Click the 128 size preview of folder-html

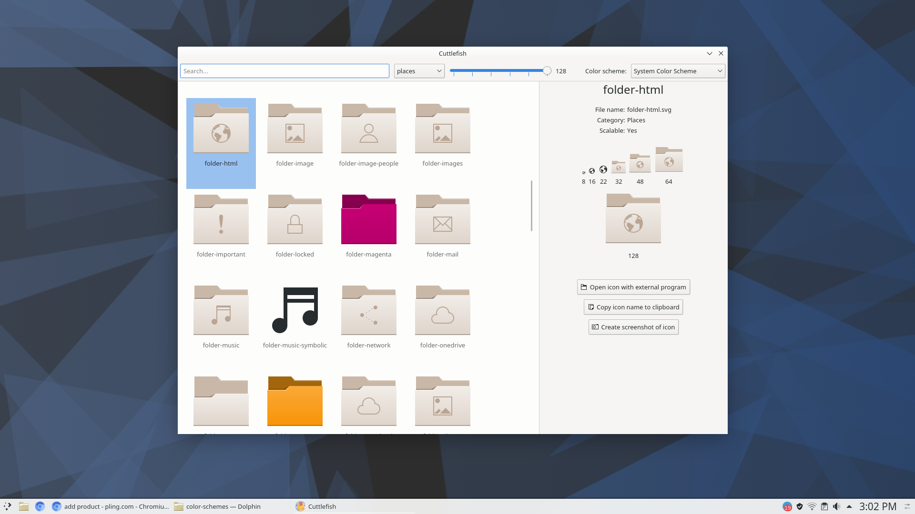pyautogui.click(x=633, y=218)
